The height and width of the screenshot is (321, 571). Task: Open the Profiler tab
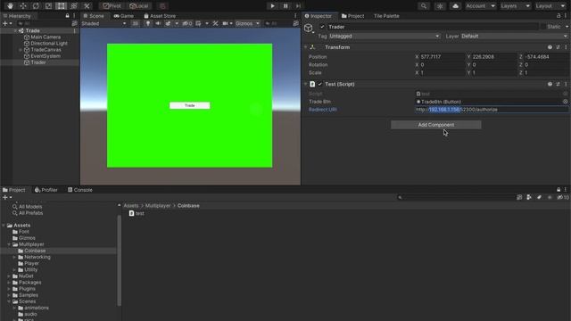[46, 190]
